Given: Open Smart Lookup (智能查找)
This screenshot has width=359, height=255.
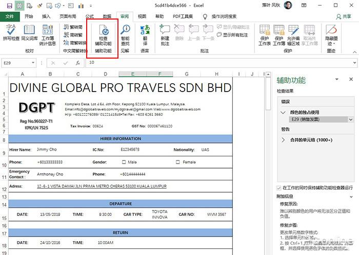Looking at the screenshot, I should 125,35.
